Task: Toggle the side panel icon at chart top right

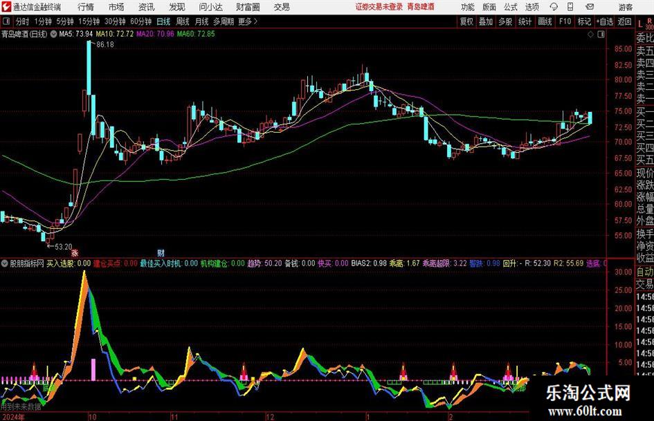Action: [x=601, y=35]
